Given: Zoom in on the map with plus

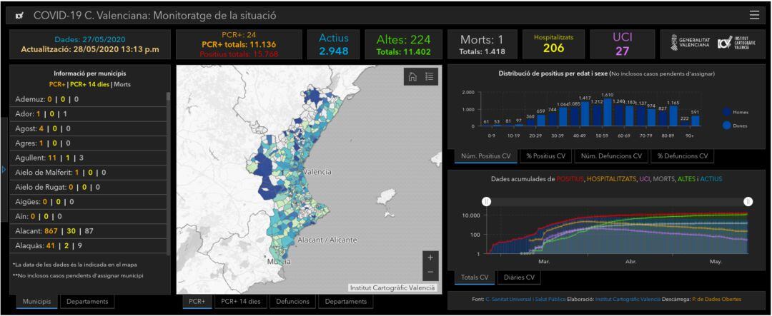Looking at the screenshot, I should pyautogui.click(x=430, y=257).
